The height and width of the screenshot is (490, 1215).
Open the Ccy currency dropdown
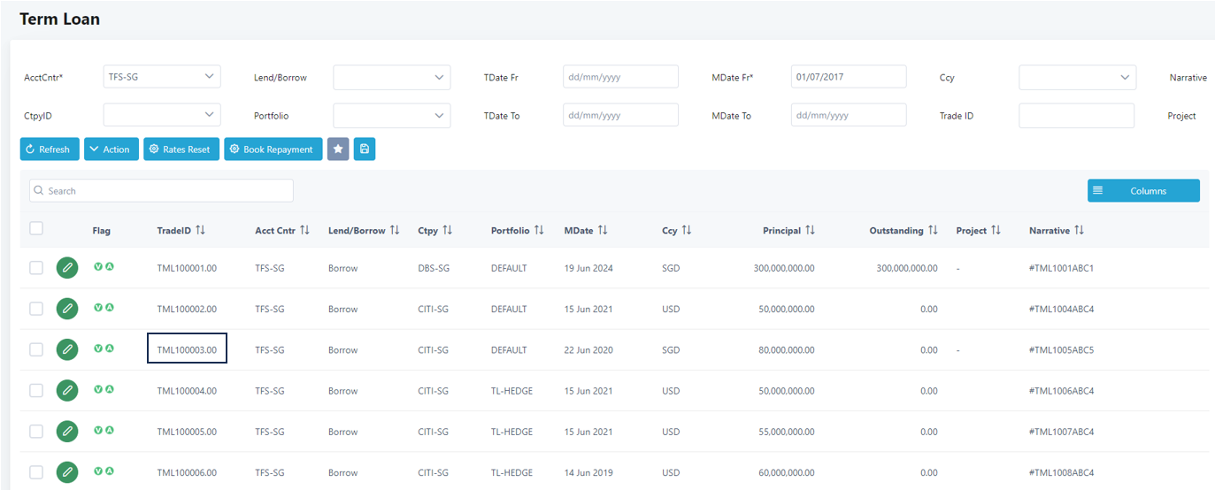(x=1077, y=78)
